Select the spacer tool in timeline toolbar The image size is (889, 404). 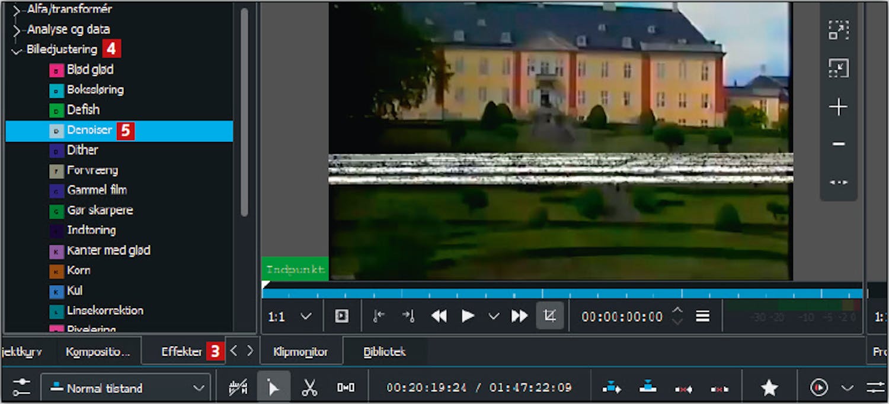pos(346,388)
